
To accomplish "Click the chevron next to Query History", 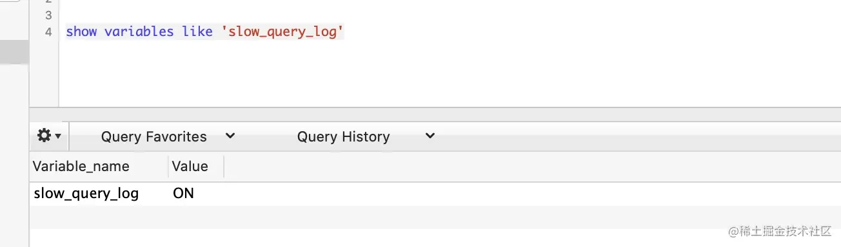I will coord(430,136).
